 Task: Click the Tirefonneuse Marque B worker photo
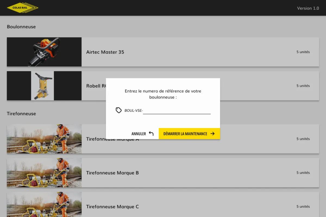[x=44, y=173]
